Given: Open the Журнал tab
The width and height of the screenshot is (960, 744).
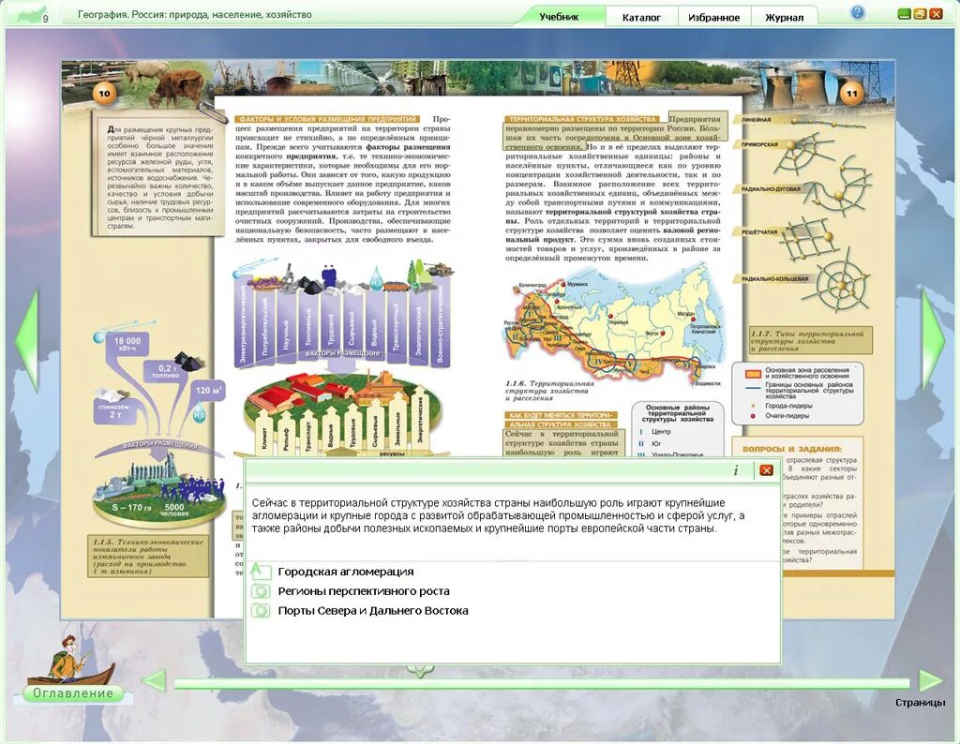Looking at the screenshot, I should 784,17.
